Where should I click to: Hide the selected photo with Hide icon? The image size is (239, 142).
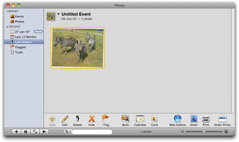92,119
